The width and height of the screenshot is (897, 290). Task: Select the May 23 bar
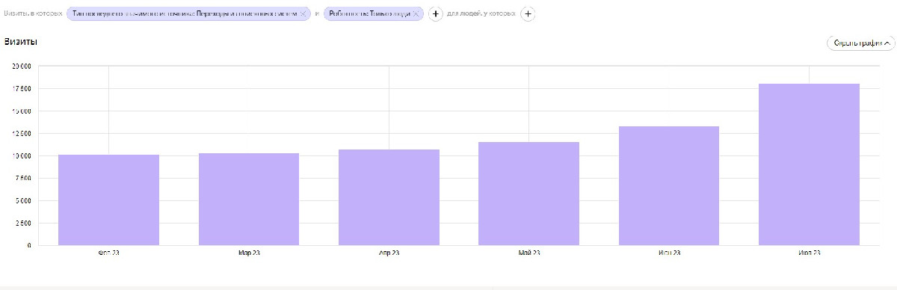[528, 194]
